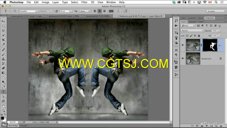Select the Brush tool
This screenshot has height=128, width=227.
click(3, 54)
